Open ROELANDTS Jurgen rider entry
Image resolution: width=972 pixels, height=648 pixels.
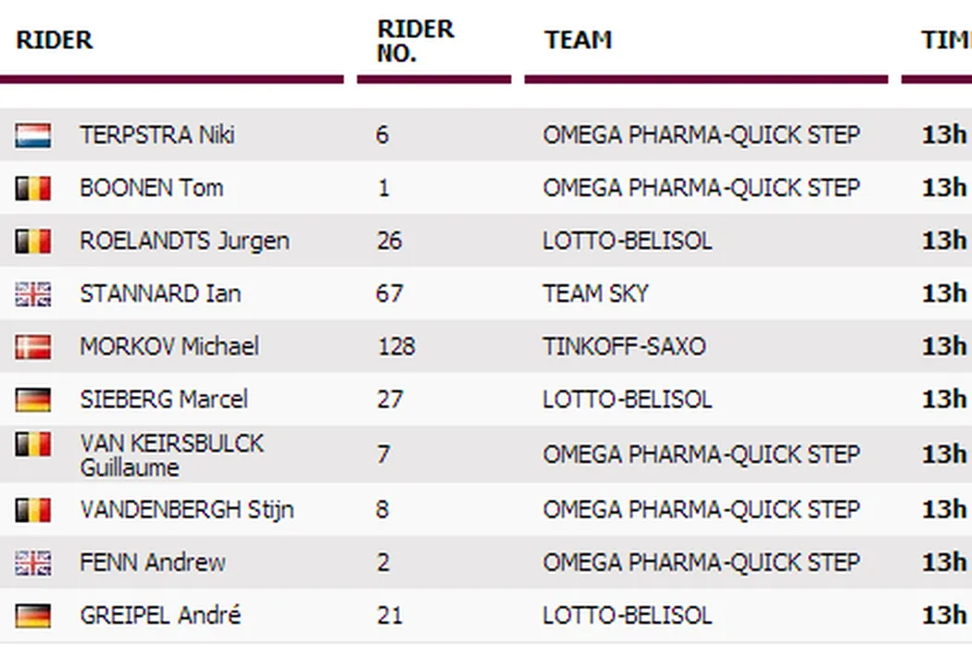184,241
